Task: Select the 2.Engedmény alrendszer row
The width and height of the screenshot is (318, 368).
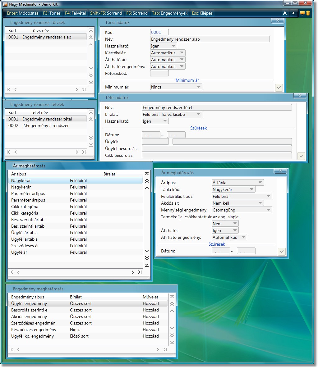Action: [x=45, y=126]
